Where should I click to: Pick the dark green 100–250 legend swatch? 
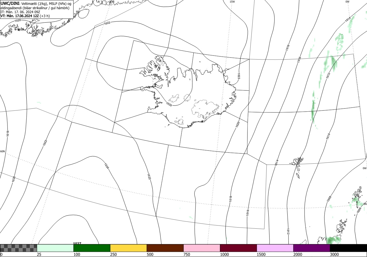92,248
